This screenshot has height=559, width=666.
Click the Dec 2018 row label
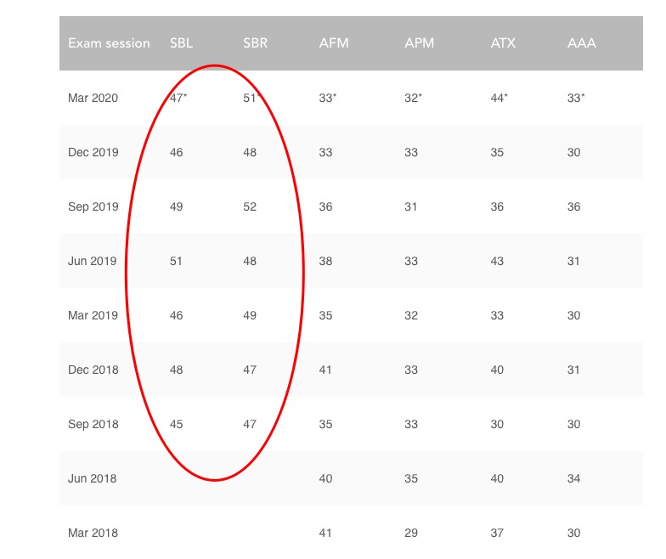coord(93,370)
